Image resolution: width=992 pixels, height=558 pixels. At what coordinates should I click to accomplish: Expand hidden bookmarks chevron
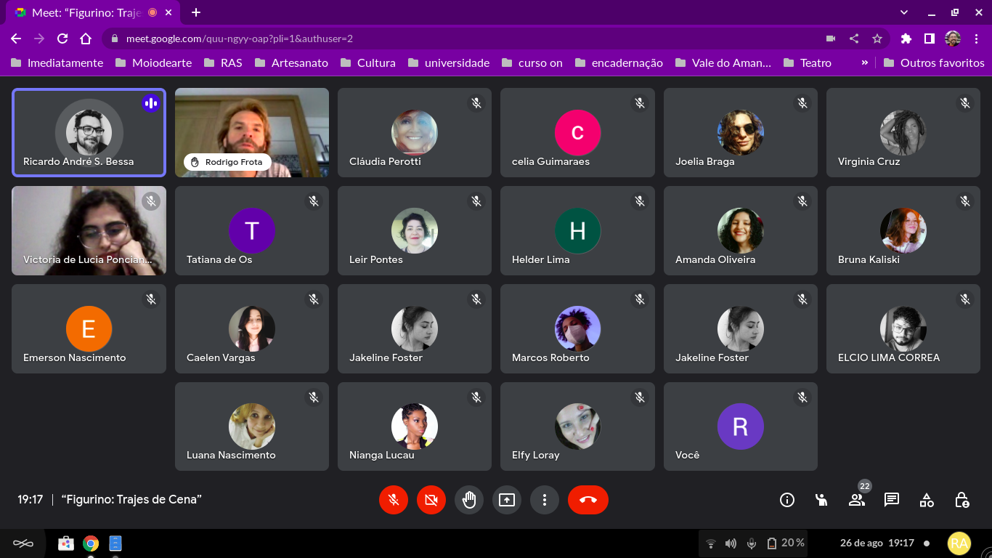click(x=864, y=62)
